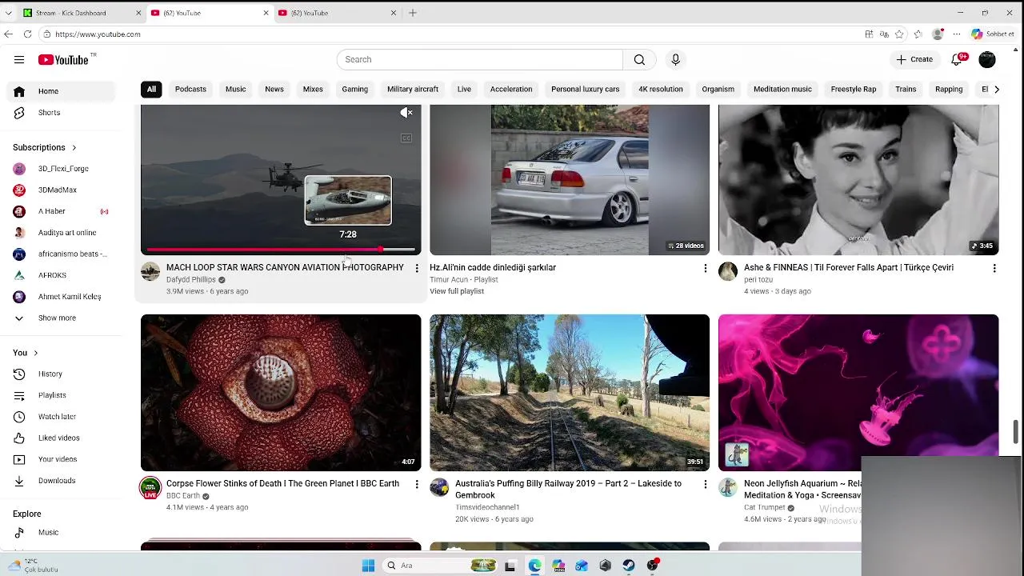Open the account avatar menu
1024x576 pixels.
(x=987, y=59)
